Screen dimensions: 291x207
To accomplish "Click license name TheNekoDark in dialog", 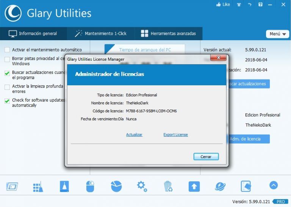I will (137, 103).
